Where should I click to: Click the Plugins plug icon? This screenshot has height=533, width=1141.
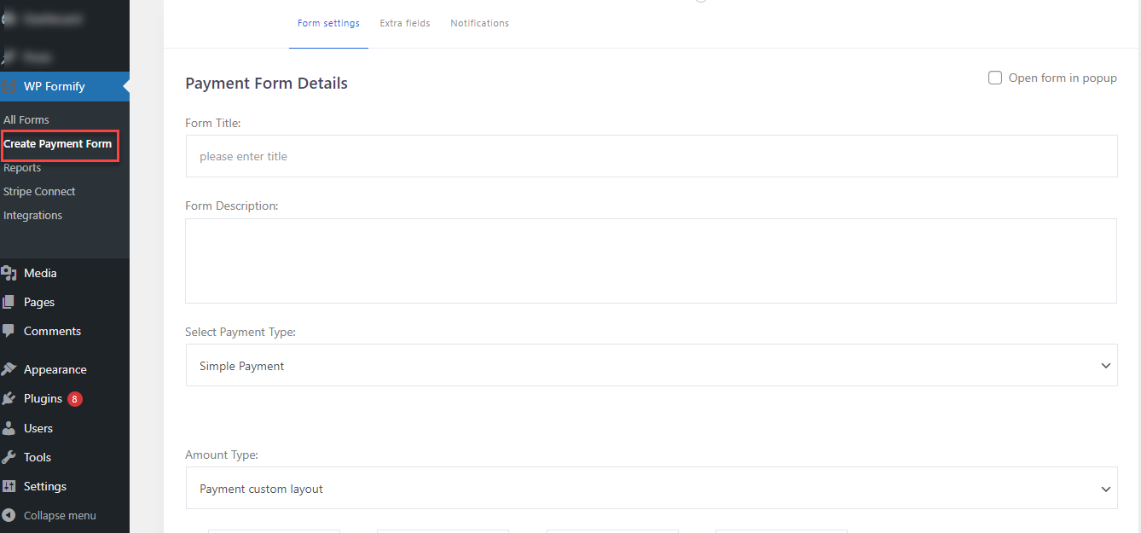coord(9,398)
